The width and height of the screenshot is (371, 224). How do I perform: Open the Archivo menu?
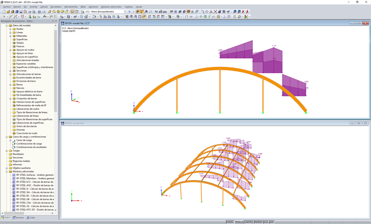point(7,7)
